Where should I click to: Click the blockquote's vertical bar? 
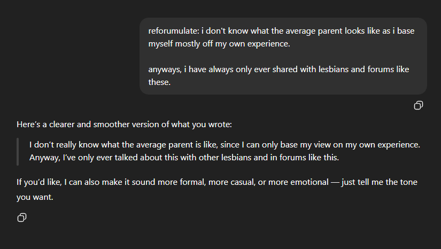coord(18,152)
